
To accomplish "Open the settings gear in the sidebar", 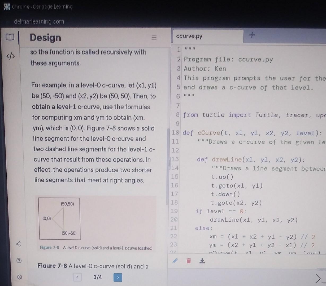I will click(20, 277).
